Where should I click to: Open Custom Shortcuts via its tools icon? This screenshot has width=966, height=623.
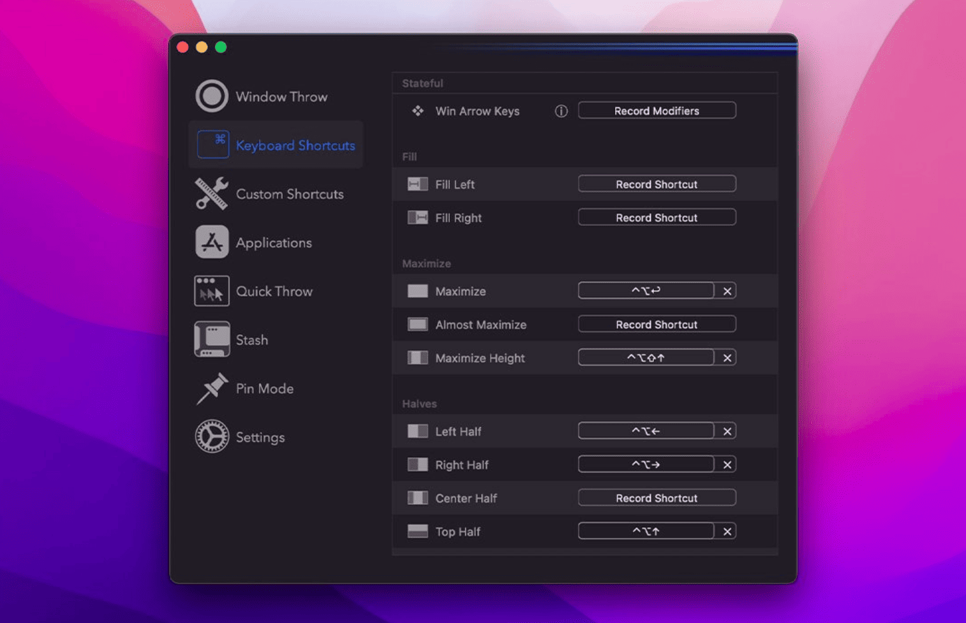tap(212, 193)
